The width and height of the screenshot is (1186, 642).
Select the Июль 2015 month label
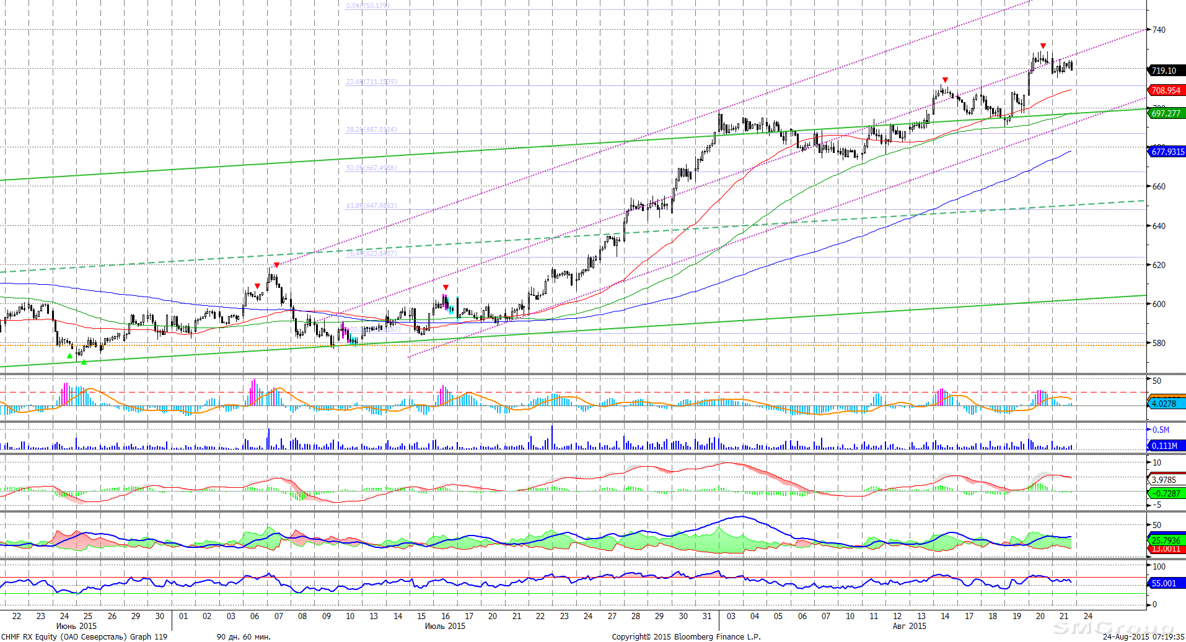pos(445,626)
